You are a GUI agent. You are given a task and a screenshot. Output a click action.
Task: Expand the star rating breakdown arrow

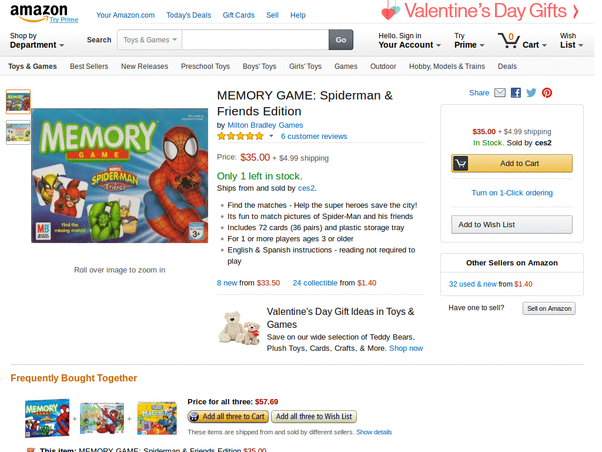click(271, 136)
